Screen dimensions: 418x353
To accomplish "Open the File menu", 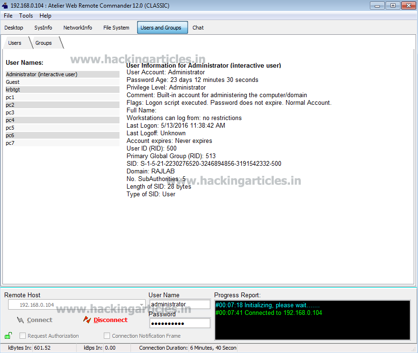I will (8, 16).
